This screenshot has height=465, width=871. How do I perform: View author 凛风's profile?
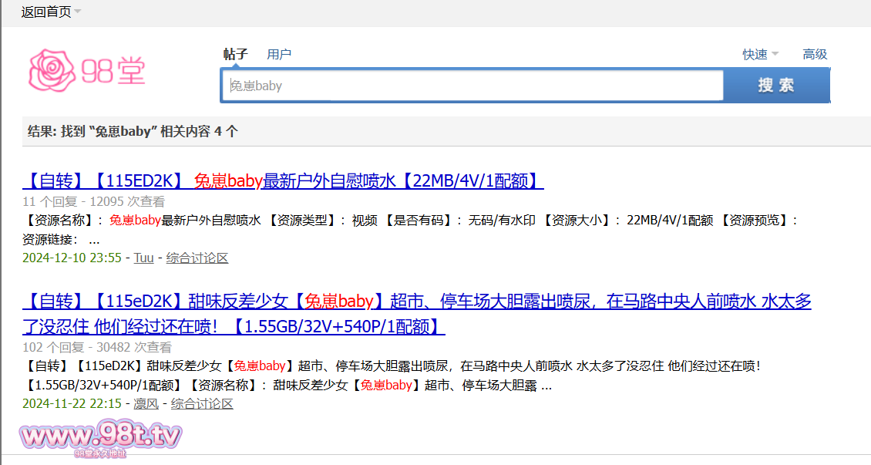(146, 403)
